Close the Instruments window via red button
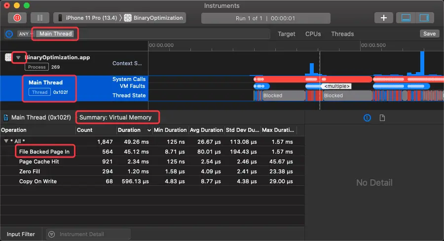Image resolution: width=444 pixels, height=241 pixels. tap(7, 5)
